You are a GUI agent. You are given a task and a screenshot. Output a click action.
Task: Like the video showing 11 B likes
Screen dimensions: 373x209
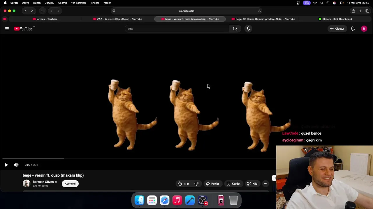click(183, 184)
